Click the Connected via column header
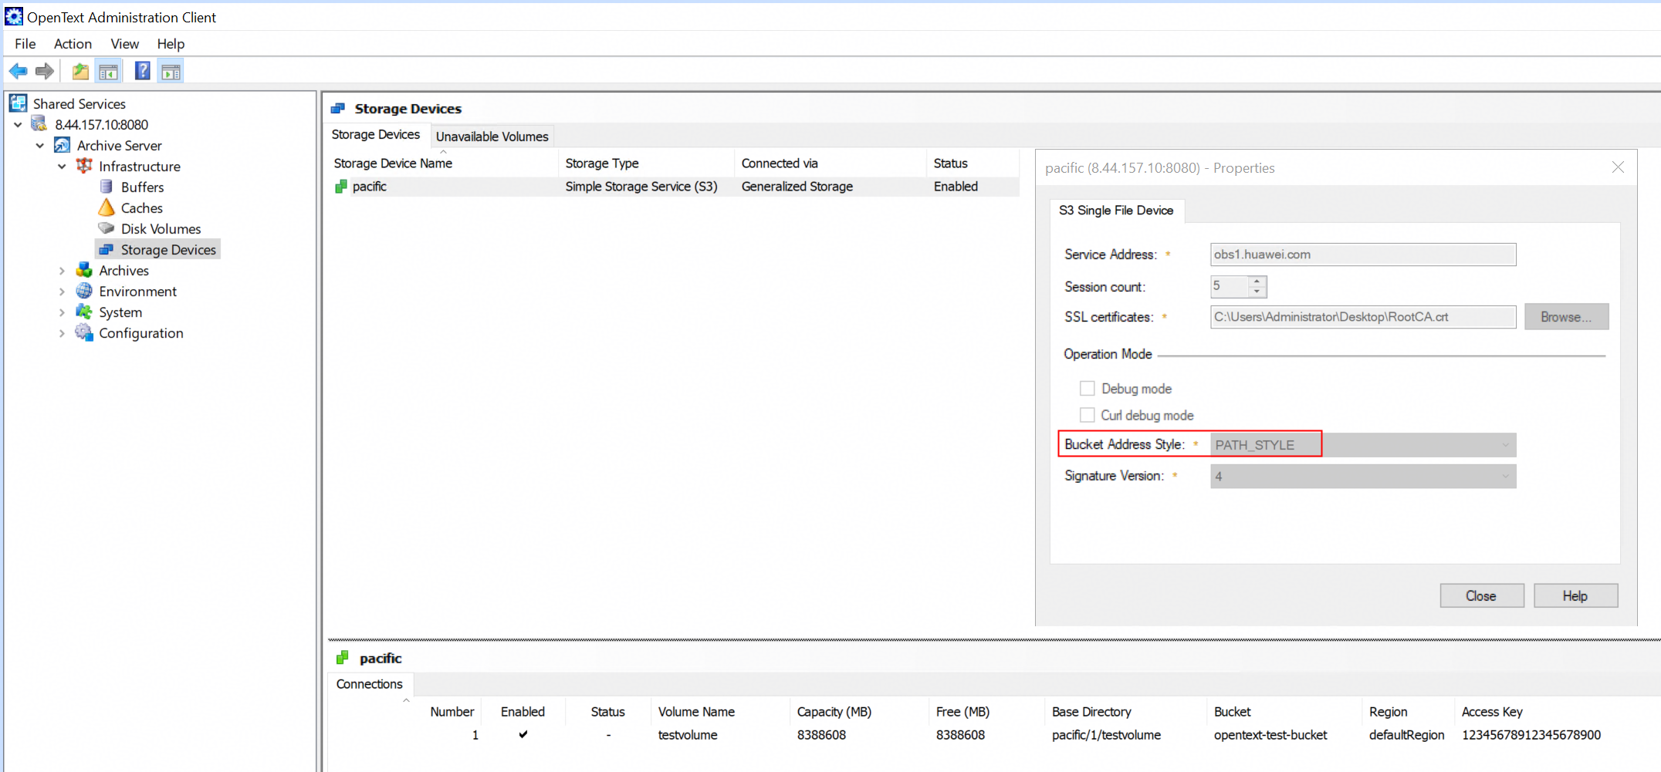The image size is (1661, 772). click(830, 164)
